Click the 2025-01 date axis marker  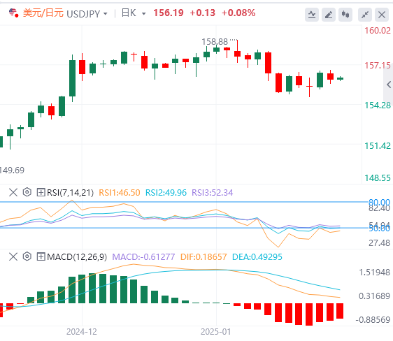pos(215,332)
